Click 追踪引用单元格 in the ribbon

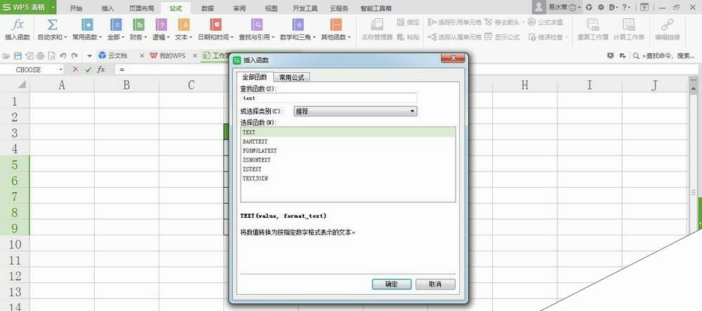tap(454, 22)
